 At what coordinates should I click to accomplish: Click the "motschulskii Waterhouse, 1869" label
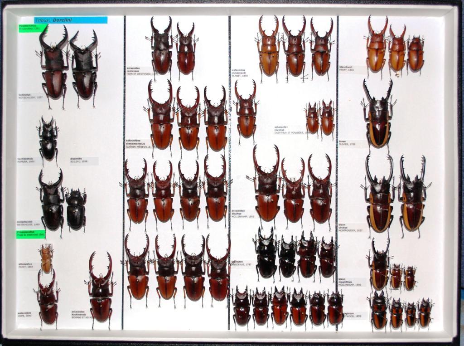pos(28,223)
